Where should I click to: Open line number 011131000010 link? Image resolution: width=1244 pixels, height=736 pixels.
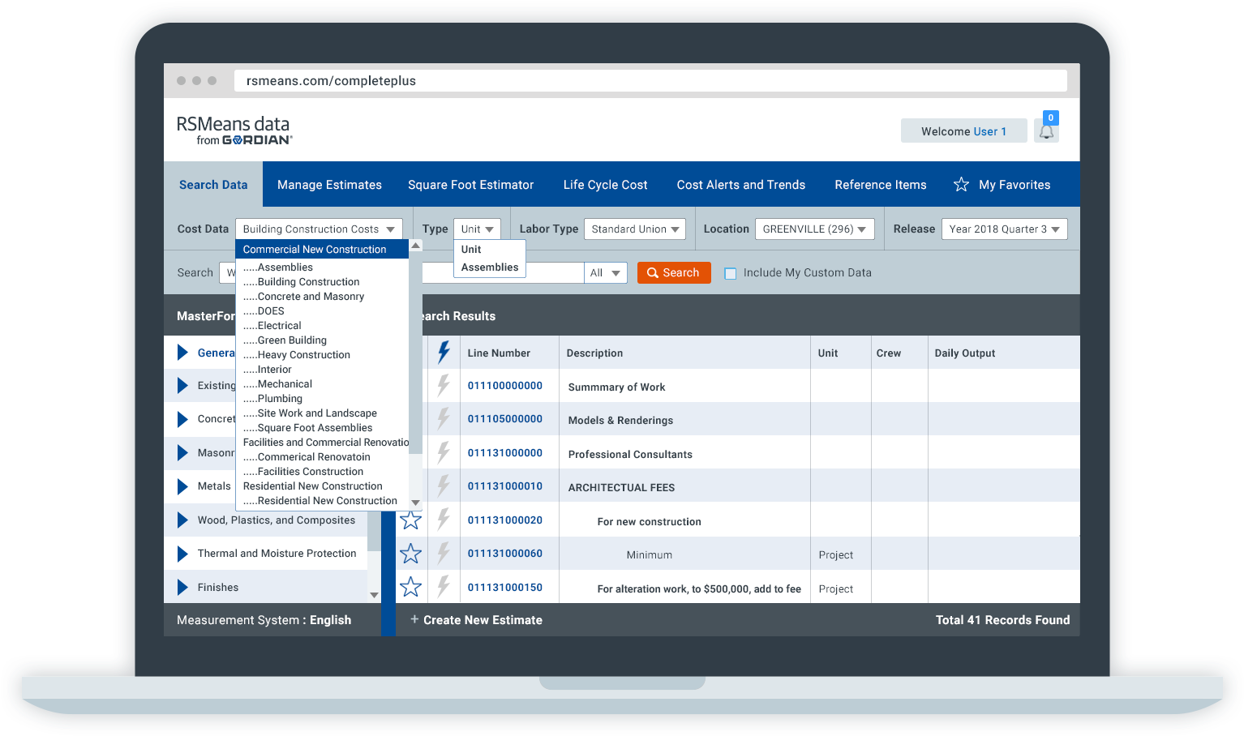pos(504,486)
